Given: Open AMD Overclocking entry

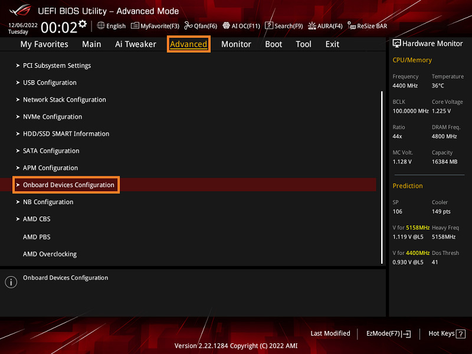Looking at the screenshot, I should [x=50, y=254].
